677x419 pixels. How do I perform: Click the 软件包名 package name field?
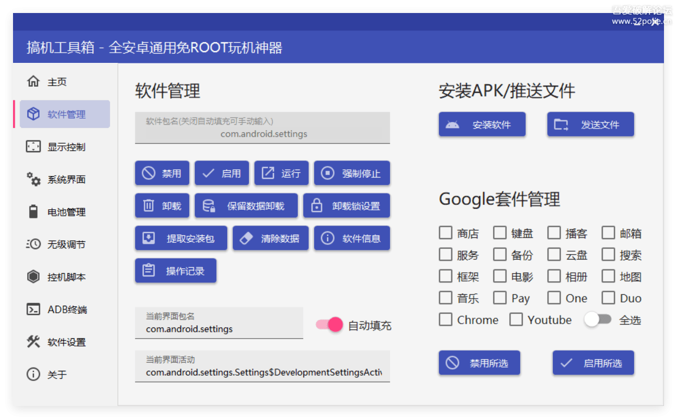click(x=262, y=128)
